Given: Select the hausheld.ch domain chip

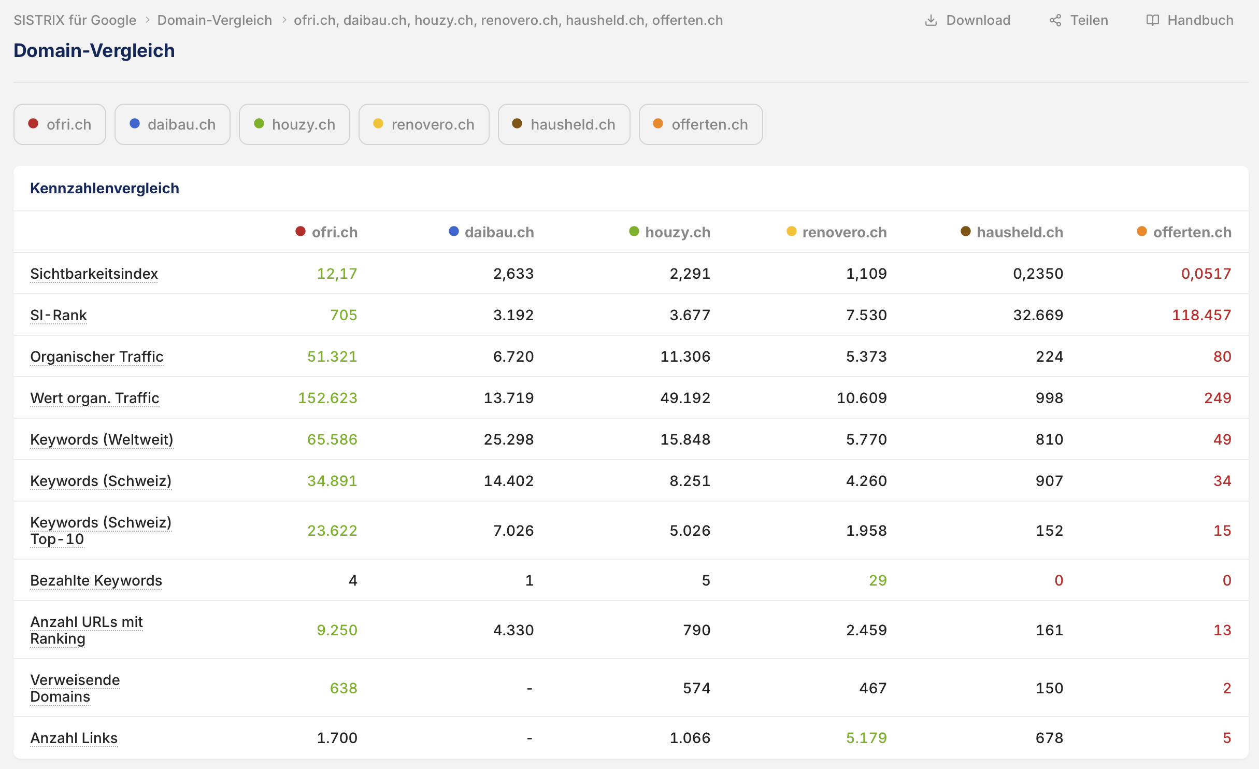Looking at the screenshot, I should click(564, 124).
